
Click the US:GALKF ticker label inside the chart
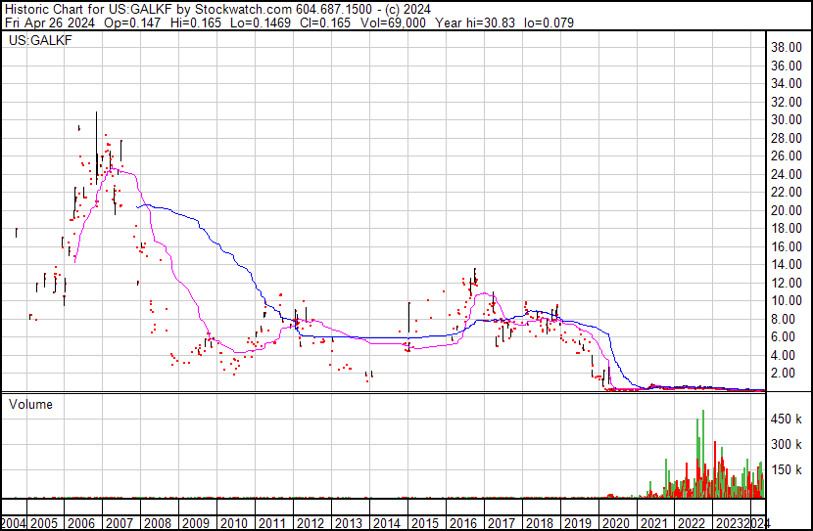coord(34,42)
